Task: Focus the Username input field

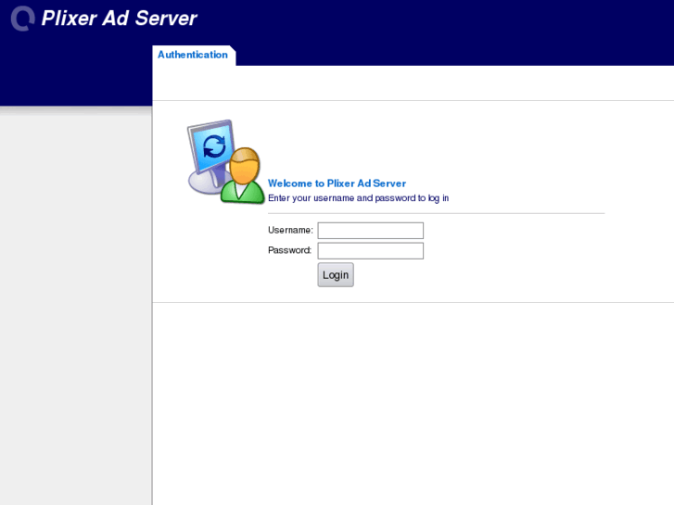Action: pyautogui.click(x=371, y=231)
